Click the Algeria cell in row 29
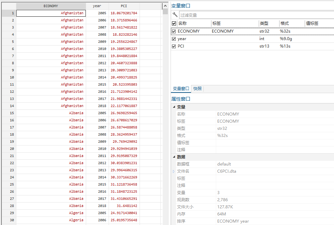 coord(51,213)
